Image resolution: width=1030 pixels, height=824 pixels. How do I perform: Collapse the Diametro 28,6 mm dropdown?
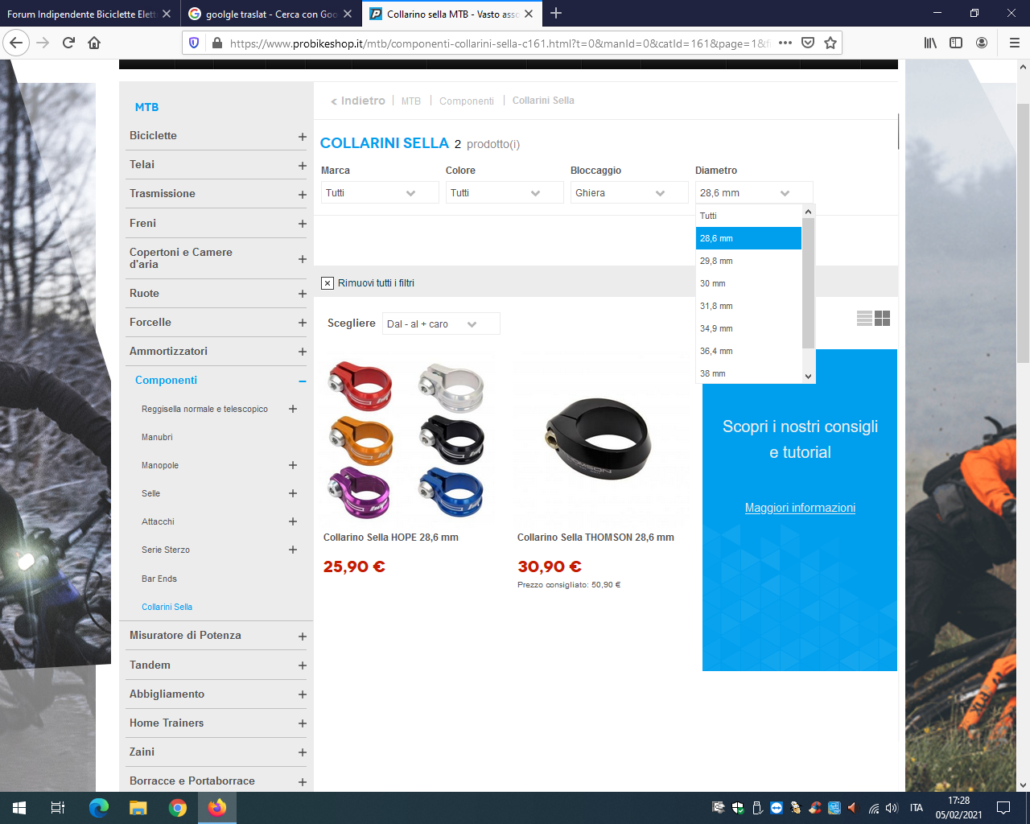tap(754, 193)
